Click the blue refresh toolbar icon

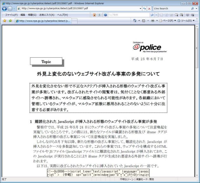(x=99, y=15)
